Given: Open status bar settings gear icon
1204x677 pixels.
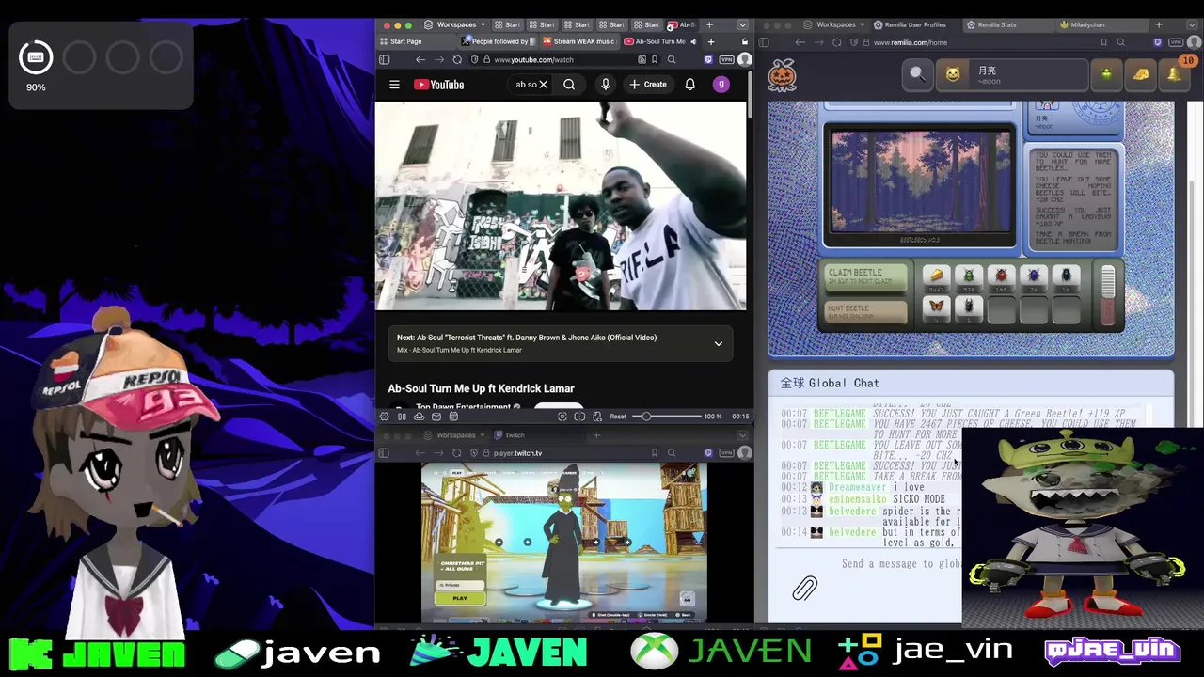Looking at the screenshot, I should pyautogui.click(x=384, y=417).
